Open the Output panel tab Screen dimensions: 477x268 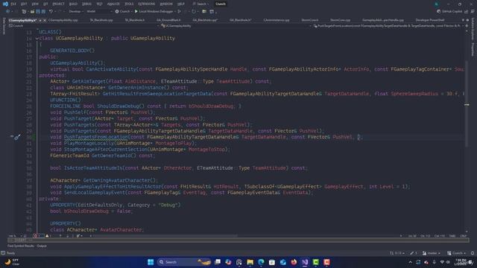[42, 246]
